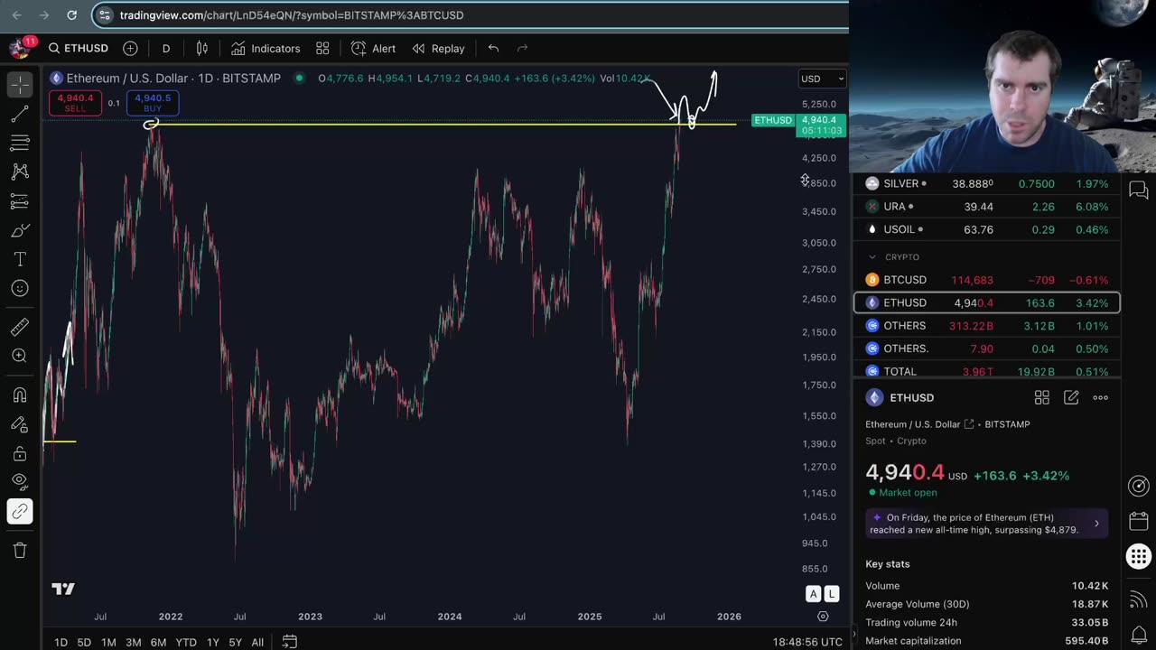The width and height of the screenshot is (1156, 650).
Task: Expand the Ethereum all-time high news
Action: (x=987, y=524)
